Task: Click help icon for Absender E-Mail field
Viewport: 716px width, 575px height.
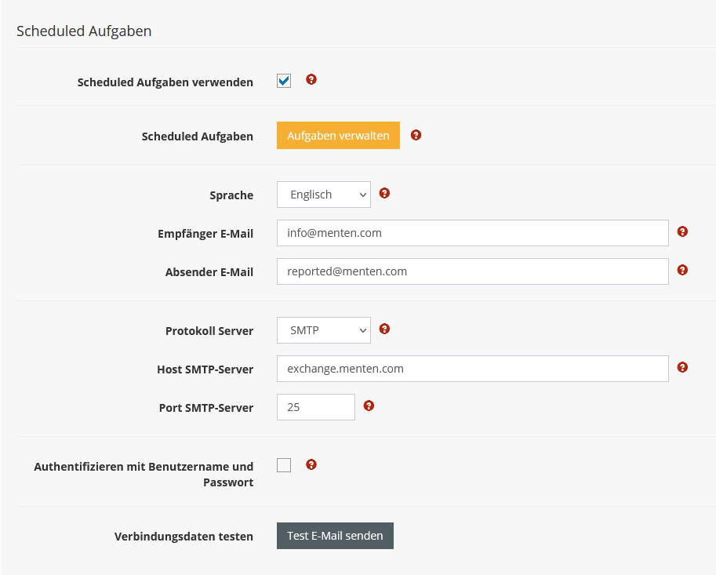Action: click(x=682, y=270)
